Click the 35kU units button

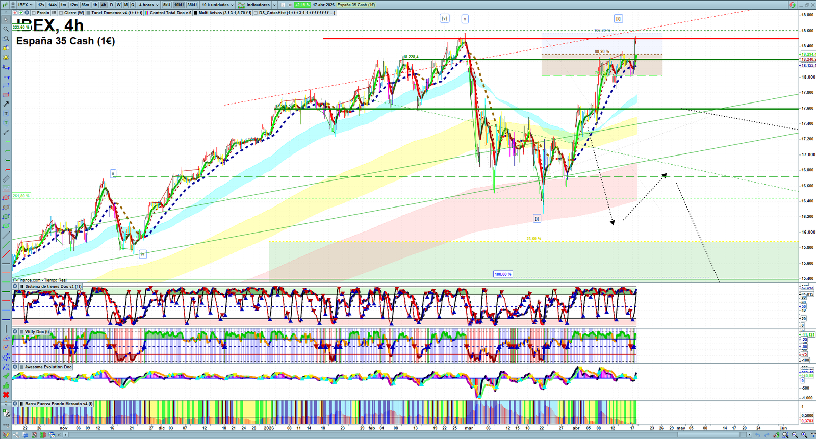192,5
